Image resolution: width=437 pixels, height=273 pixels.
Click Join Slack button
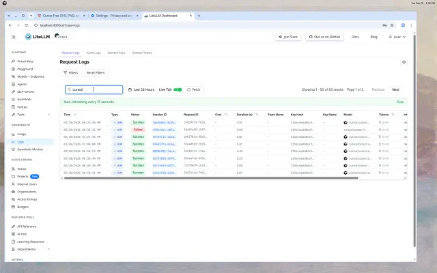point(288,37)
